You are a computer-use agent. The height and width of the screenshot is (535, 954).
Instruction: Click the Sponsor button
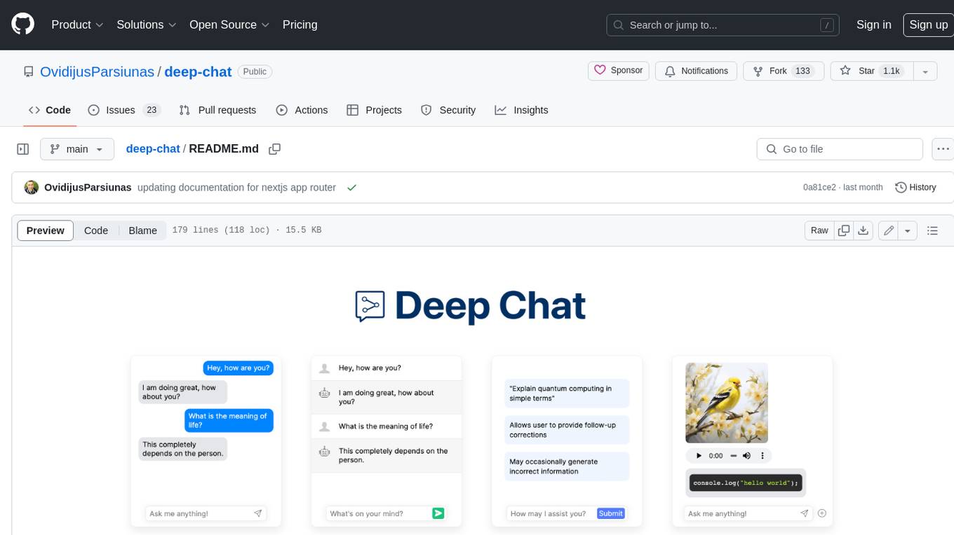coord(618,71)
